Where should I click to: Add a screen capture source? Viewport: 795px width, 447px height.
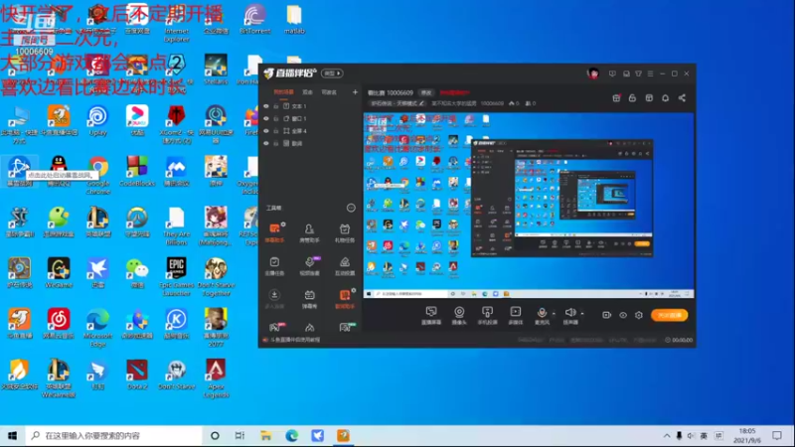pyautogui.click(x=431, y=315)
